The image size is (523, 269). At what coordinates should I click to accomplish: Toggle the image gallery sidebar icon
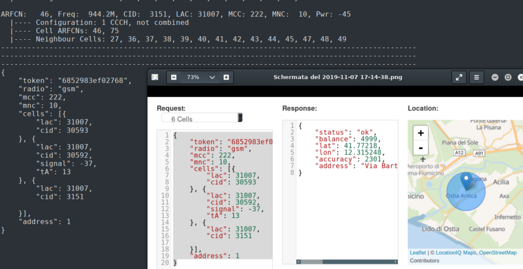(x=155, y=77)
